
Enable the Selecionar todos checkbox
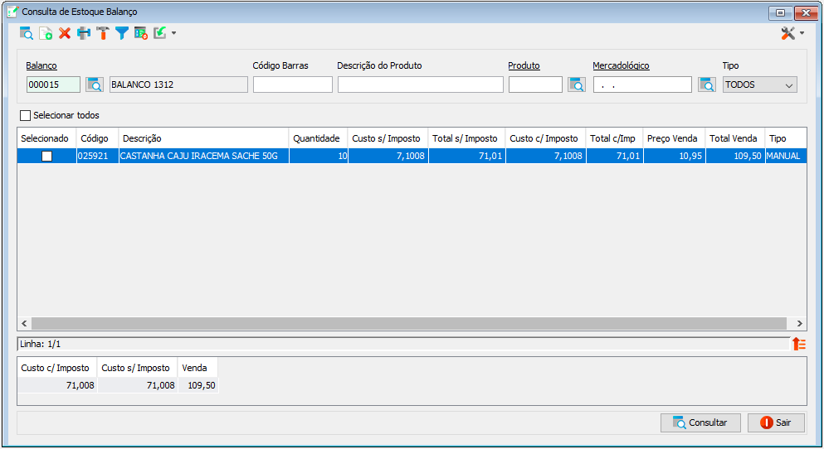[25, 115]
